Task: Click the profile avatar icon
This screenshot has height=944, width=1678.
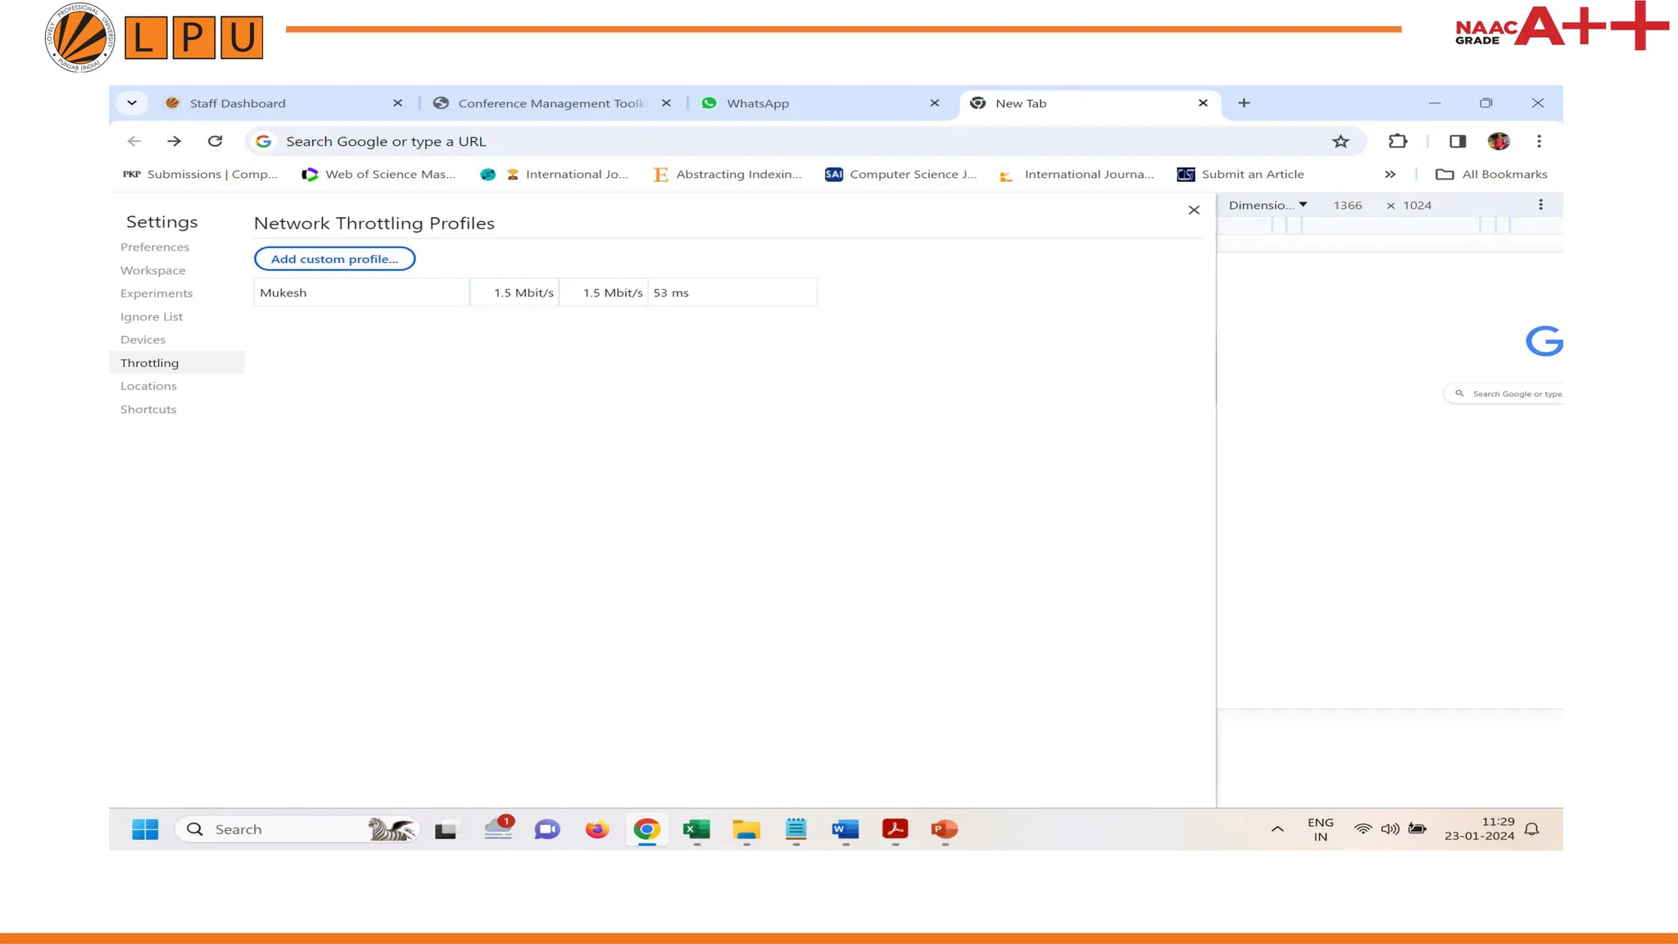Action: [x=1499, y=142]
